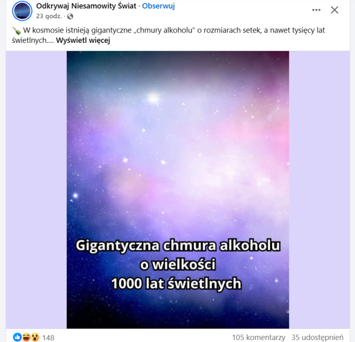Click the Wow reaction emoji icon
Image resolution: width=355 pixels, height=342 pixels.
click(35, 337)
